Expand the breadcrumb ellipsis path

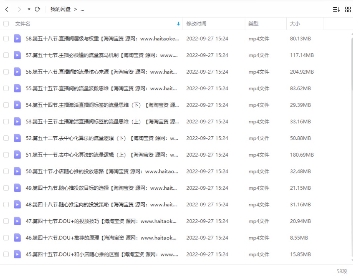coord(82,9)
